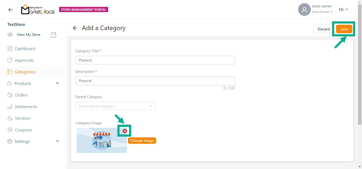This screenshot has height=169, width=362.
Task: Click the eye icon beside View My Store
Action: tap(10, 35)
